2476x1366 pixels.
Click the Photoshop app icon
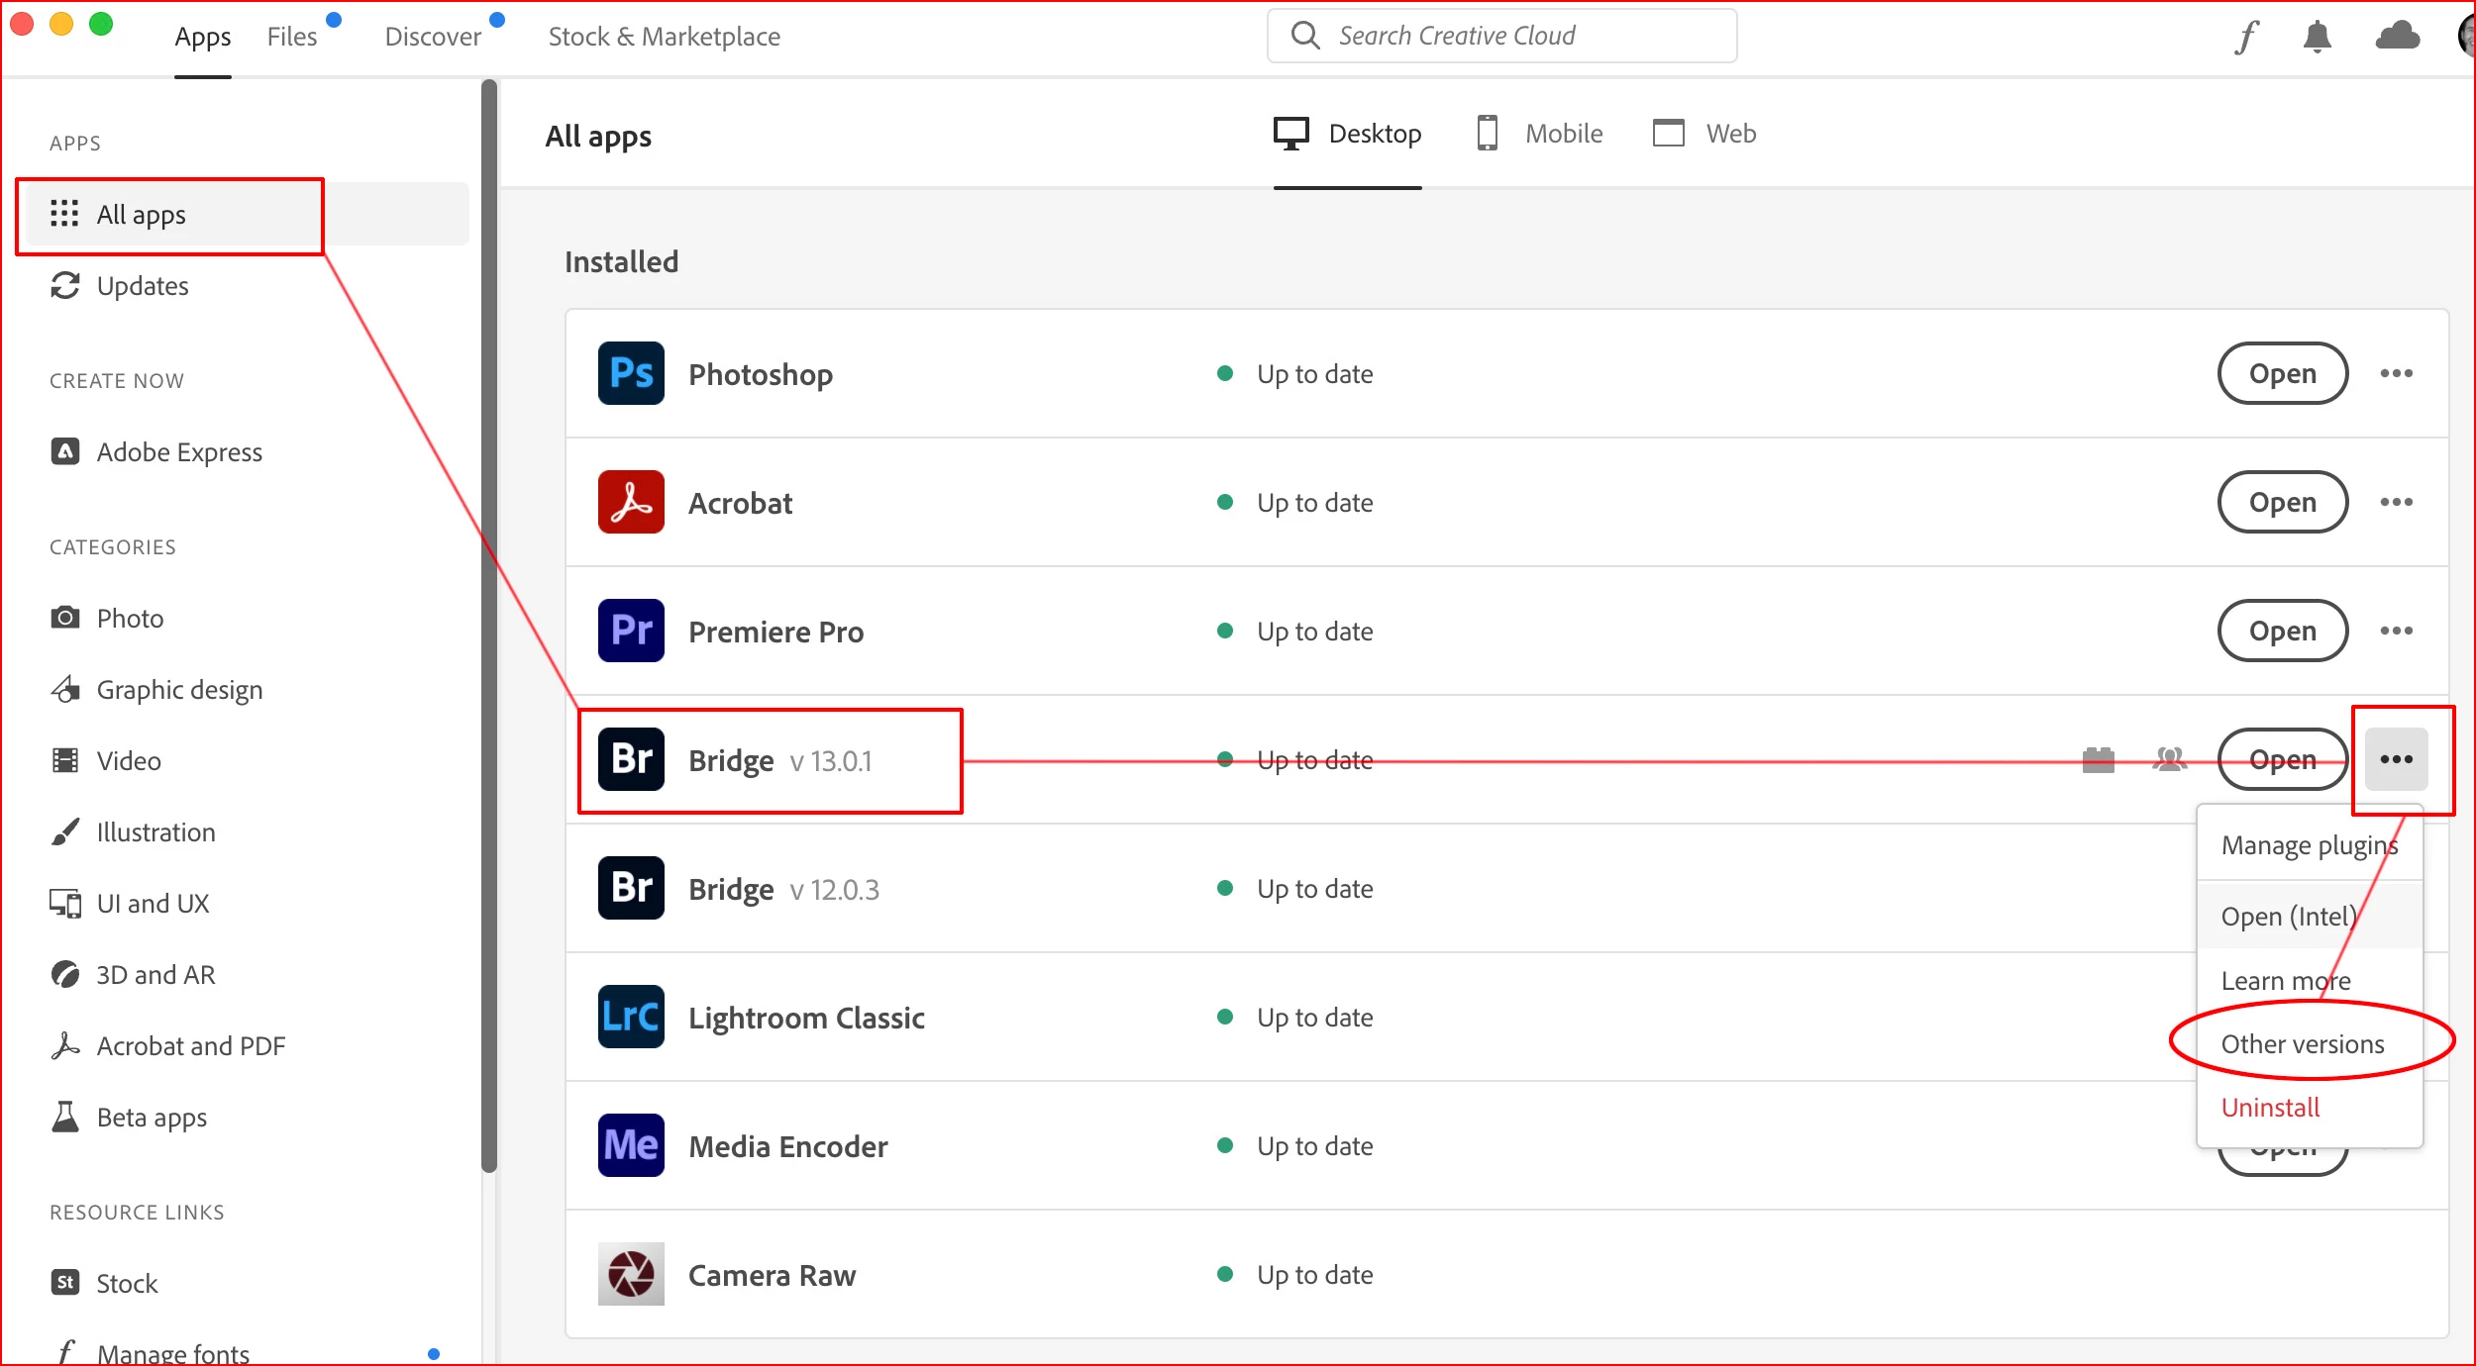(631, 373)
